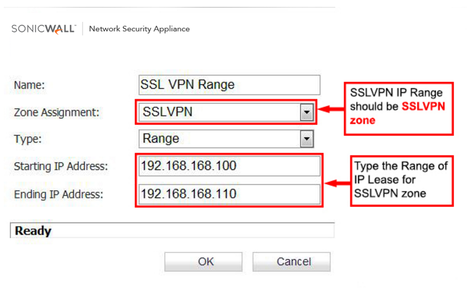The height and width of the screenshot is (288, 469).
Task: Click the 'Zone Assignment:' label
Action: [x=57, y=112]
